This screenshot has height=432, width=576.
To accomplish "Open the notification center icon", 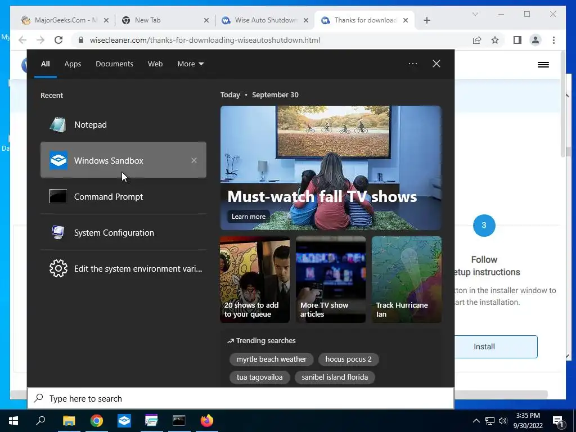I will pyautogui.click(x=558, y=421).
